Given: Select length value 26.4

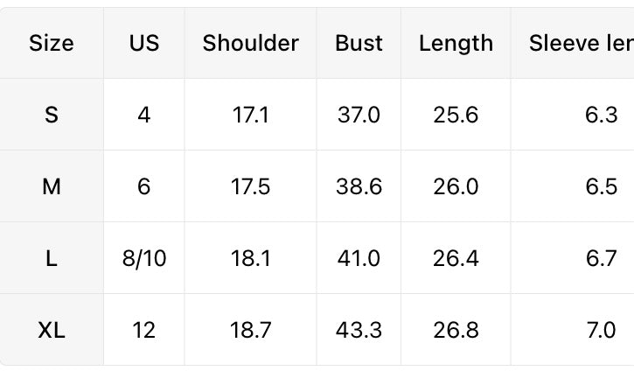Looking at the screenshot, I should pyautogui.click(x=456, y=258).
